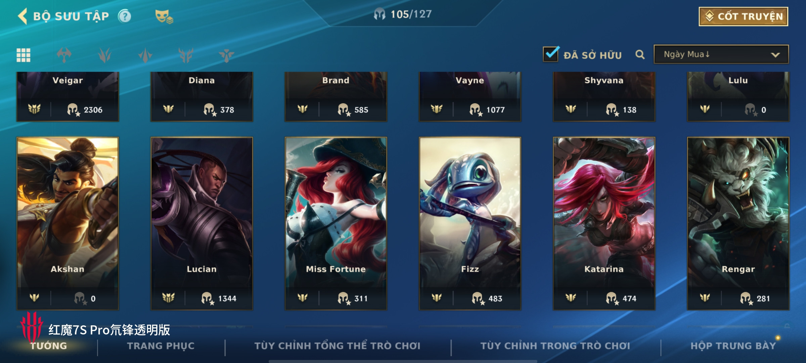Open the collection help question mark icon
The height and width of the screenshot is (363, 806).
(125, 16)
